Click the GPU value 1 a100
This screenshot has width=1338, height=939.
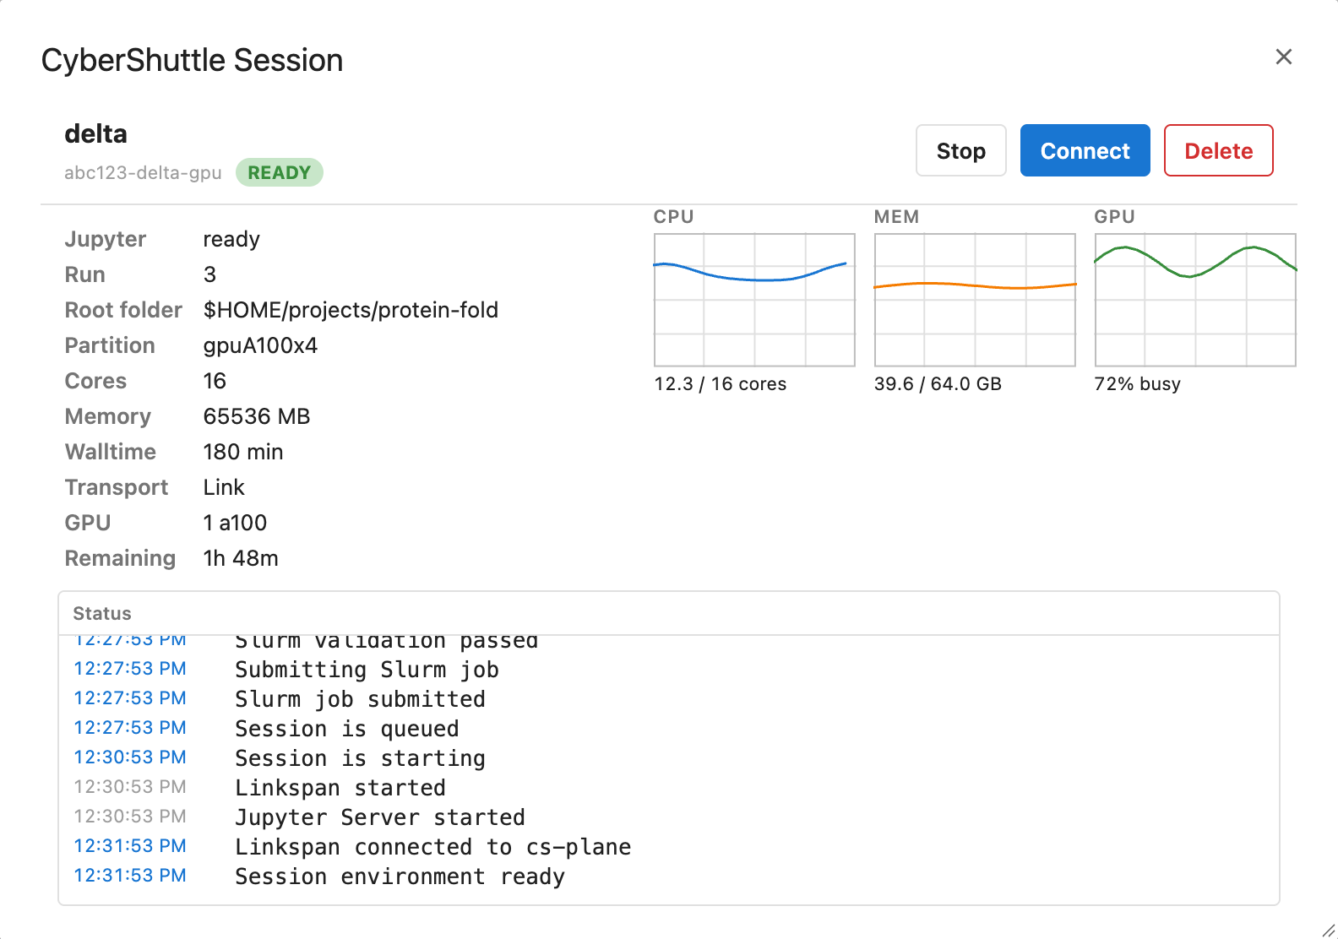235,523
